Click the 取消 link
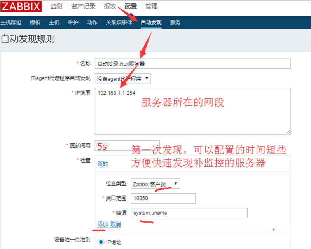The width and height of the screenshot is (311, 249). click(115, 224)
